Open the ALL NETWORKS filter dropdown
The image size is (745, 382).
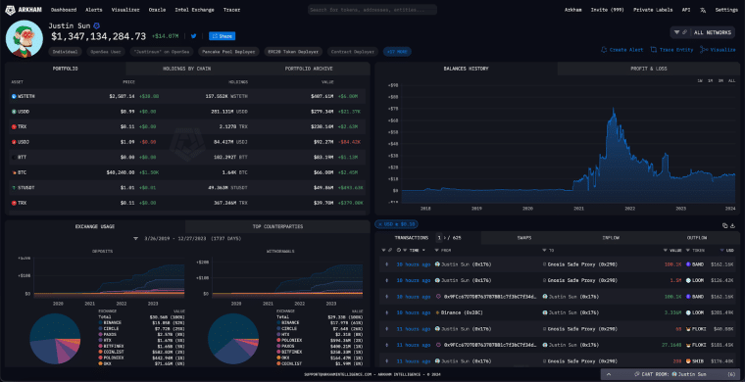[x=702, y=32]
